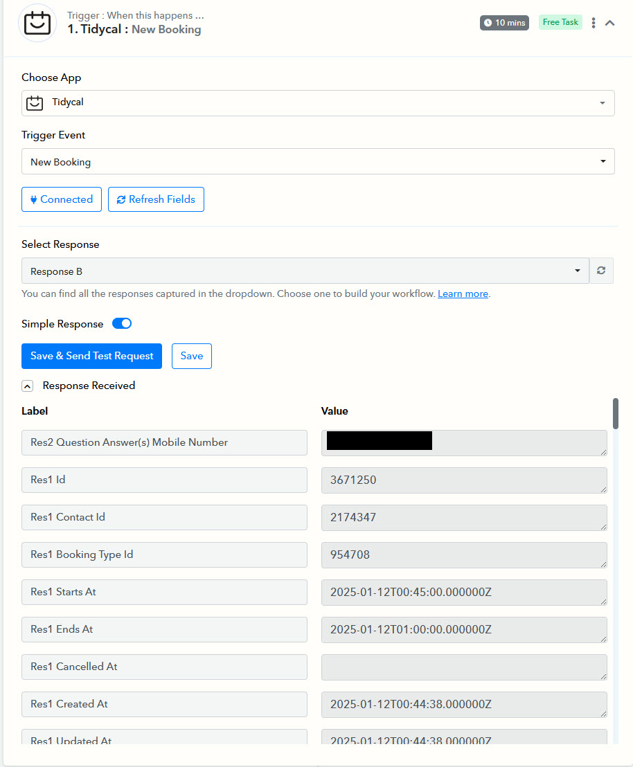Click the Res1 Cancelled At label field
Screen dimensions: 633x767
click(165, 667)
